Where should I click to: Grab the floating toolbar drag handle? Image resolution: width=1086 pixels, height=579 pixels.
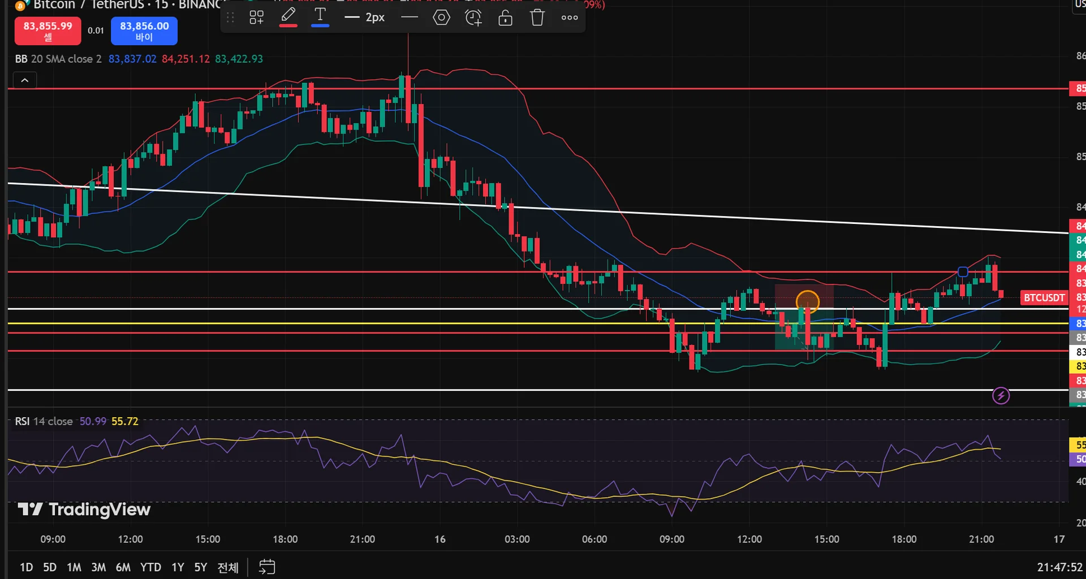coord(230,18)
